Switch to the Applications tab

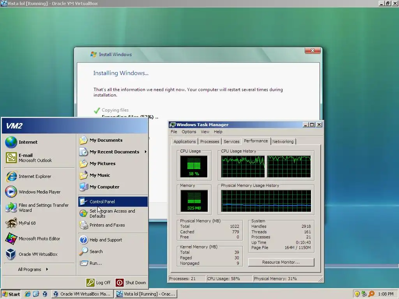184,142
